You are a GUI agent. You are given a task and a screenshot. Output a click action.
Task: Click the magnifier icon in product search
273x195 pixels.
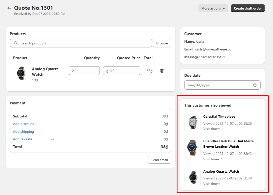[16, 43]
